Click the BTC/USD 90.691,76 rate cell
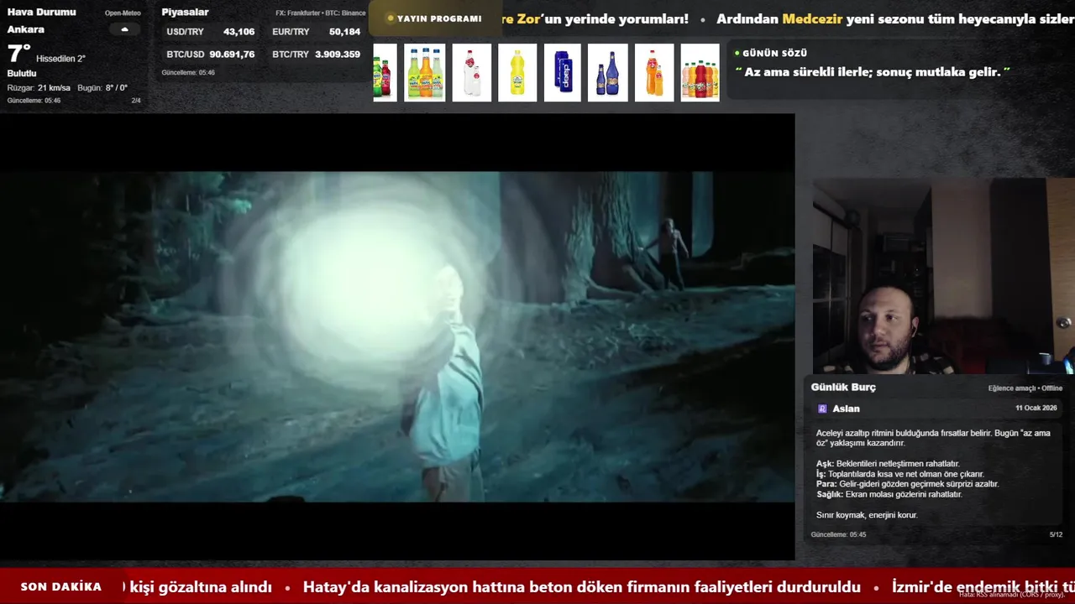1075x604 pixels. point(210,55)
